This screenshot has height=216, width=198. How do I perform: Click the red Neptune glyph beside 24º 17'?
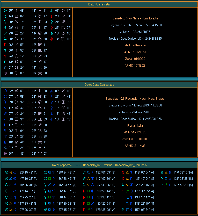pos(5,56)
